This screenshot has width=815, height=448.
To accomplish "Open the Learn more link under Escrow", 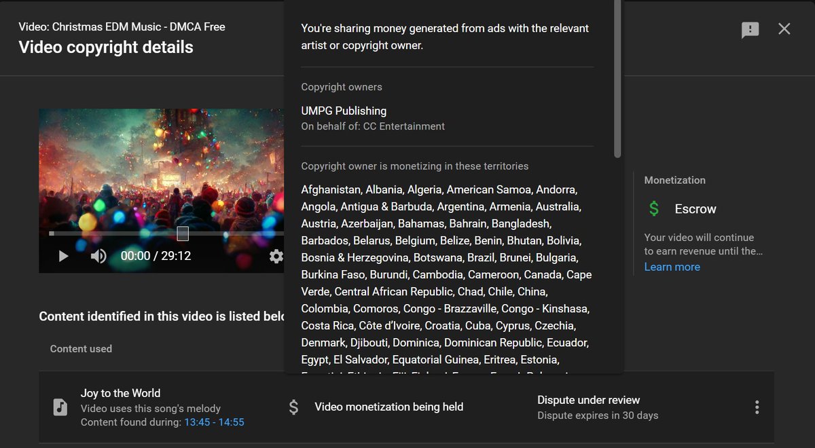I will pos(672,267).
